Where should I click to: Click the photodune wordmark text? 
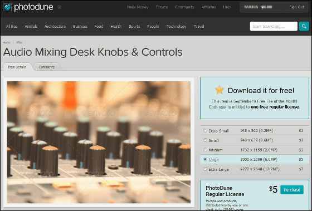[33, 7]
